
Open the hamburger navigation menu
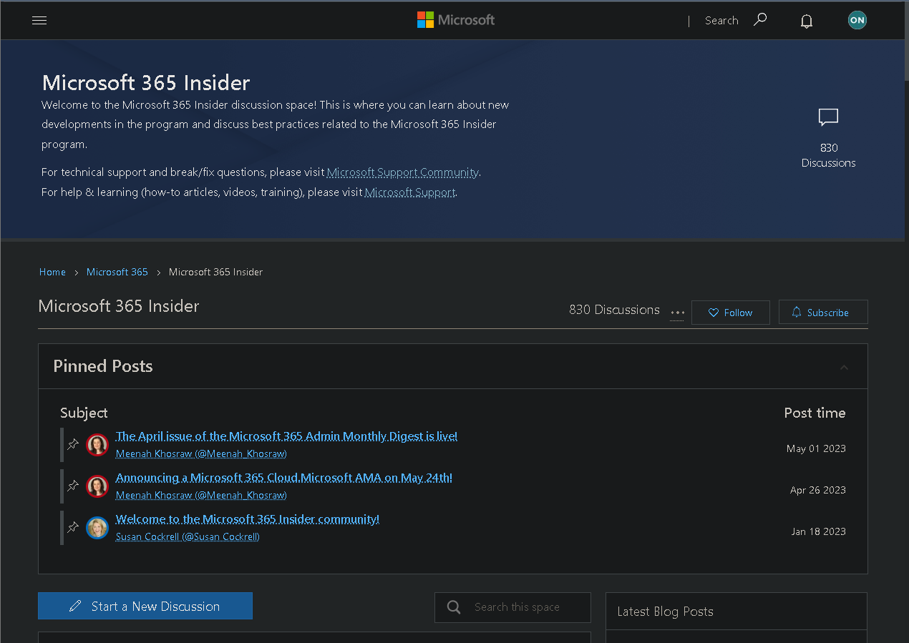point(39,21)
